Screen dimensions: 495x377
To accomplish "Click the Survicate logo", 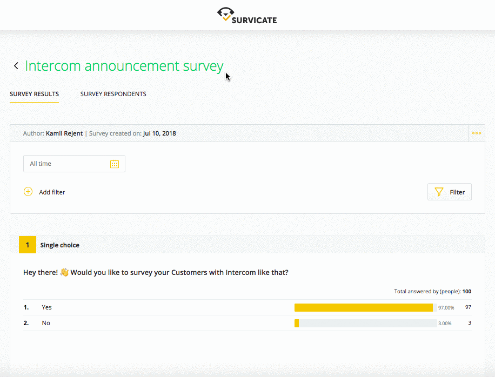I will tap(247, 16).
